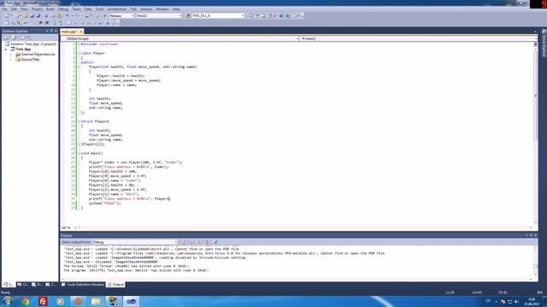Select the Test_App project in Solution Explorer
Image resolution: width=547 pixels, height=307 pixels.
coord(21,49)
